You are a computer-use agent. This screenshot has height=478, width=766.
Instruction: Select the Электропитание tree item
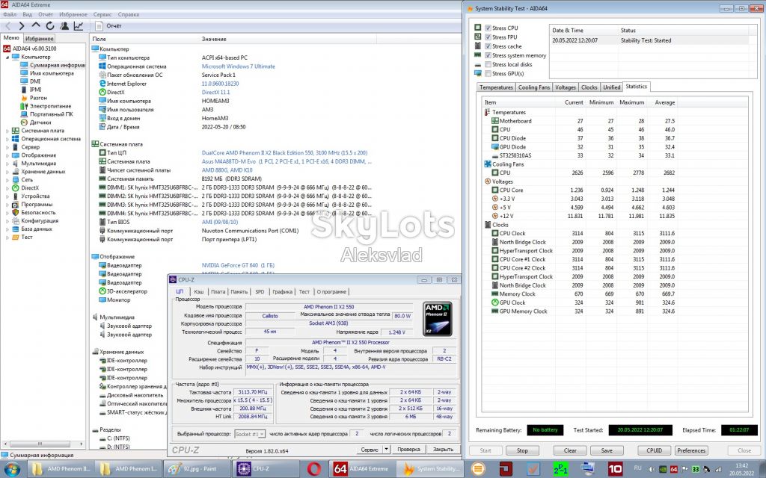(46, 106)
